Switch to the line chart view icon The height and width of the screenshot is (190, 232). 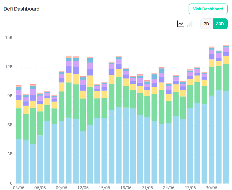(x=180, y=24)
